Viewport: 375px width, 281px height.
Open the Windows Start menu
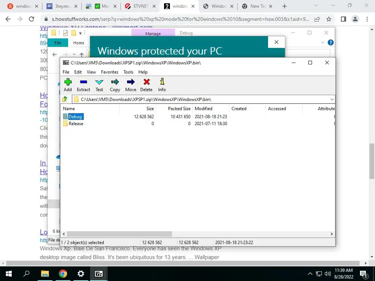pos(9,274)
